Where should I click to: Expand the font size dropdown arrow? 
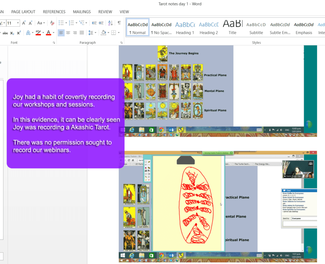coord(18,23)
